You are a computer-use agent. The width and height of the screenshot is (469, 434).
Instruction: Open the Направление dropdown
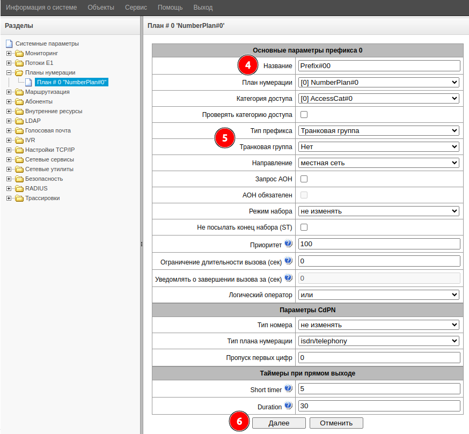pos(379,163)
